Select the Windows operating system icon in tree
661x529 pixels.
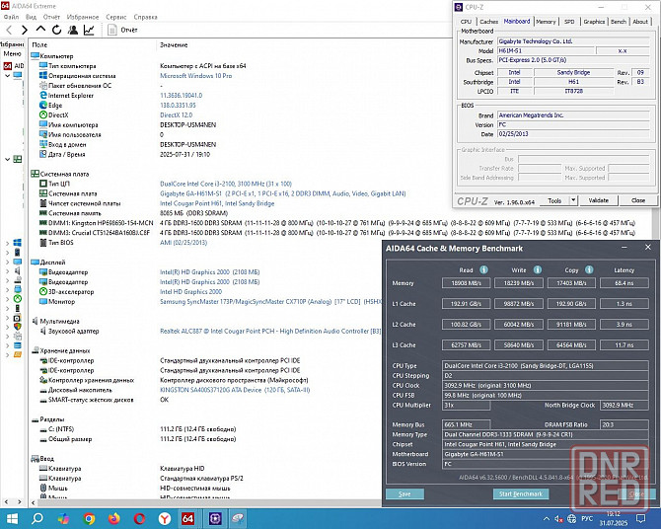[18, 243]
